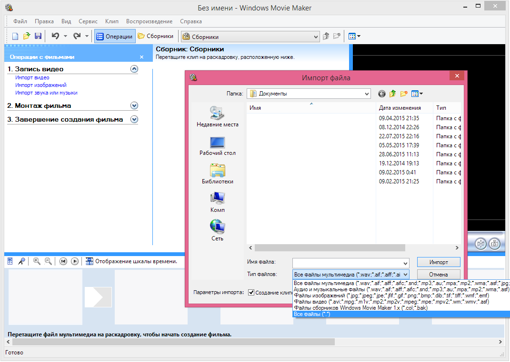Open the Undo history dropdown arrow

[x=65, y=36]
